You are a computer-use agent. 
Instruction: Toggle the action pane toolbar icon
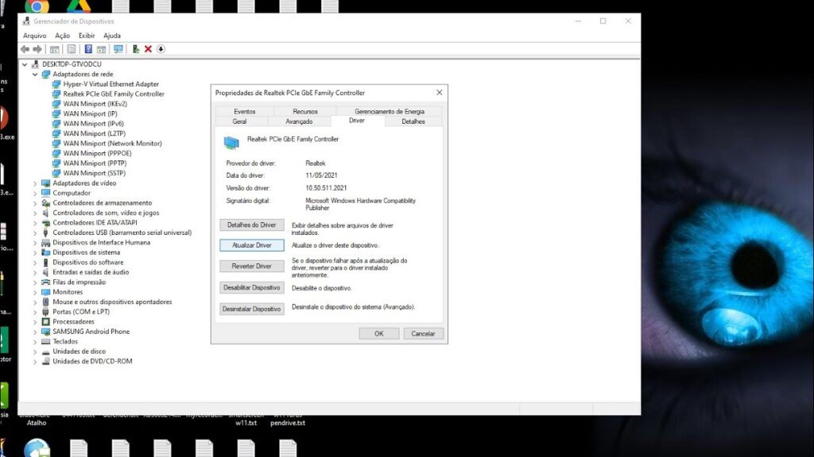point(101,49)
